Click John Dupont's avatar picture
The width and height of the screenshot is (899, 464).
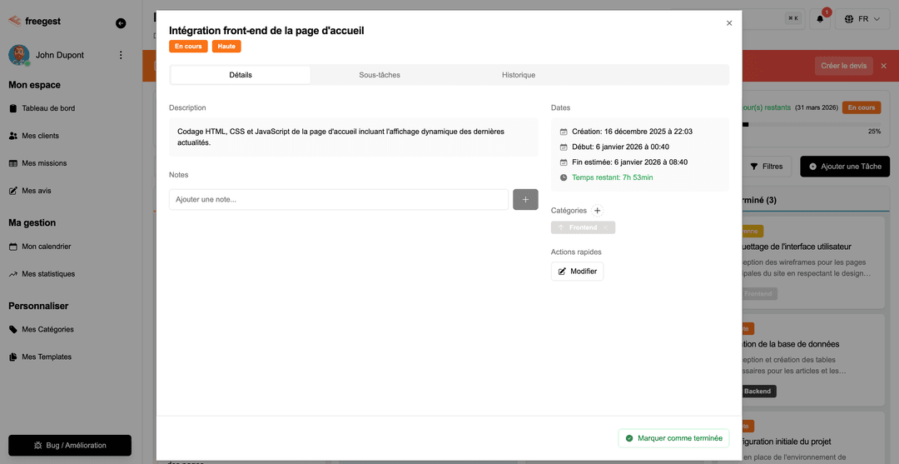(x=18, y=55)
